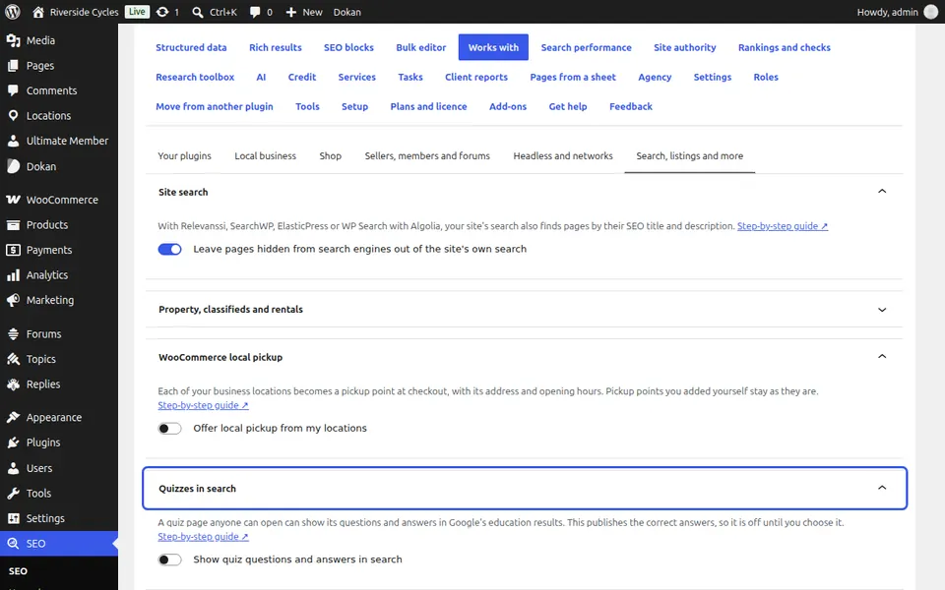Click the Plugins plug icon
The width and height of the screenshot is (945, 590).
13,442
